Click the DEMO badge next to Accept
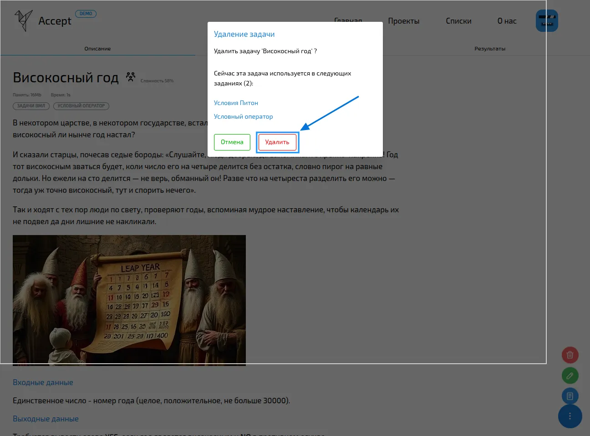This screenshot has height=436, width=590. (86, 13)
